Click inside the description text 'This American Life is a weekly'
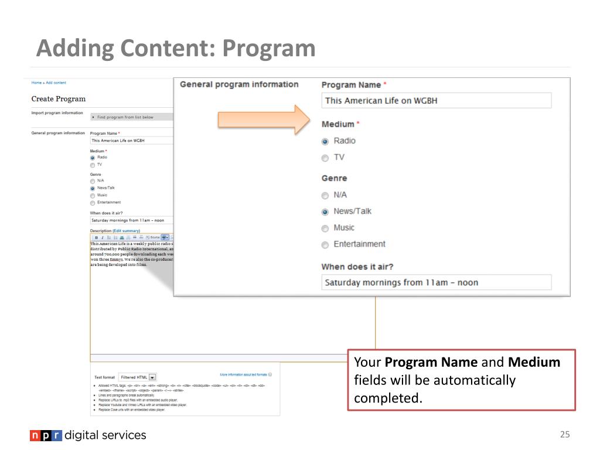Screen dimensions: 600x450 pos(119,244)
